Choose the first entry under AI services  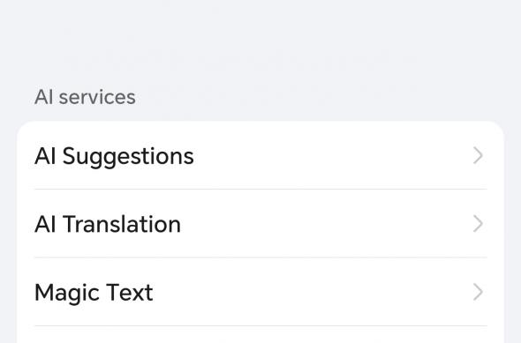click(x=260, y=155)
